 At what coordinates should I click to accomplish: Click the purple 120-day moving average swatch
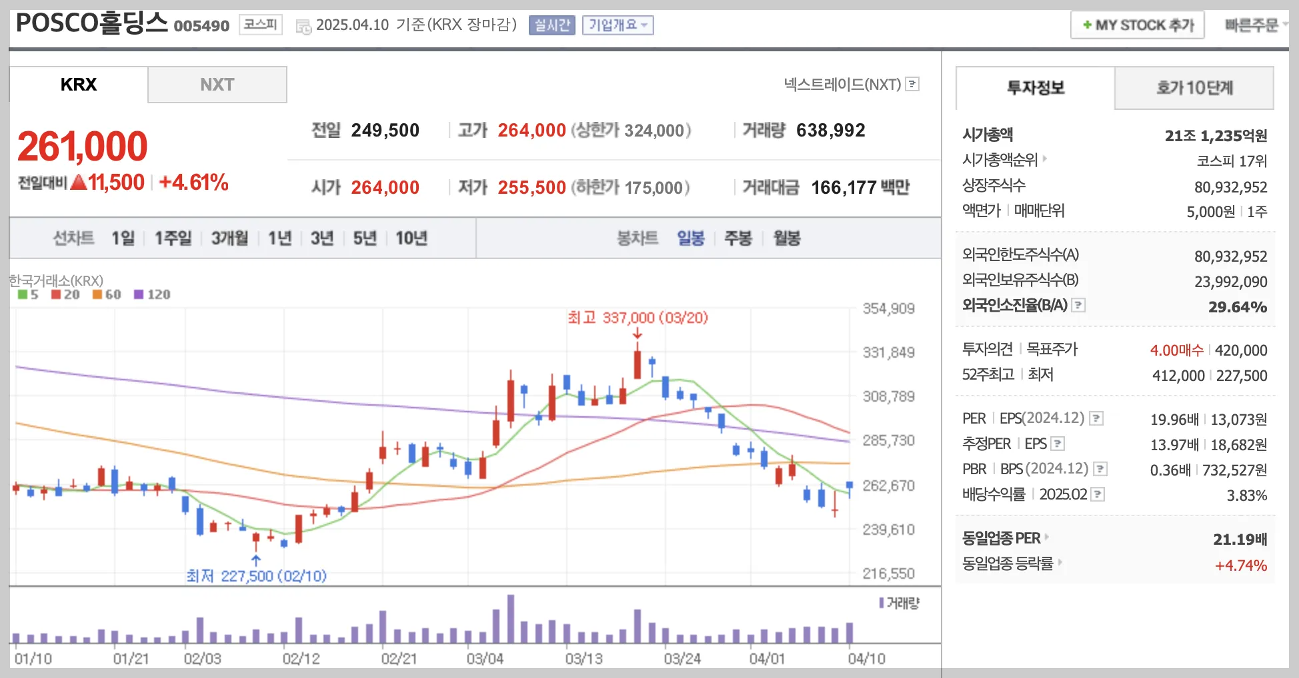click(139, 294)
